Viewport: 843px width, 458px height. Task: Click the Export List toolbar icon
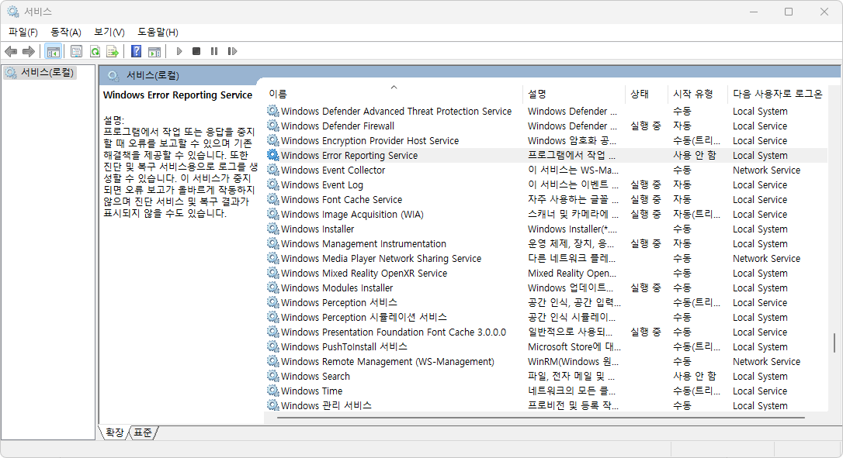coord(113,52)
